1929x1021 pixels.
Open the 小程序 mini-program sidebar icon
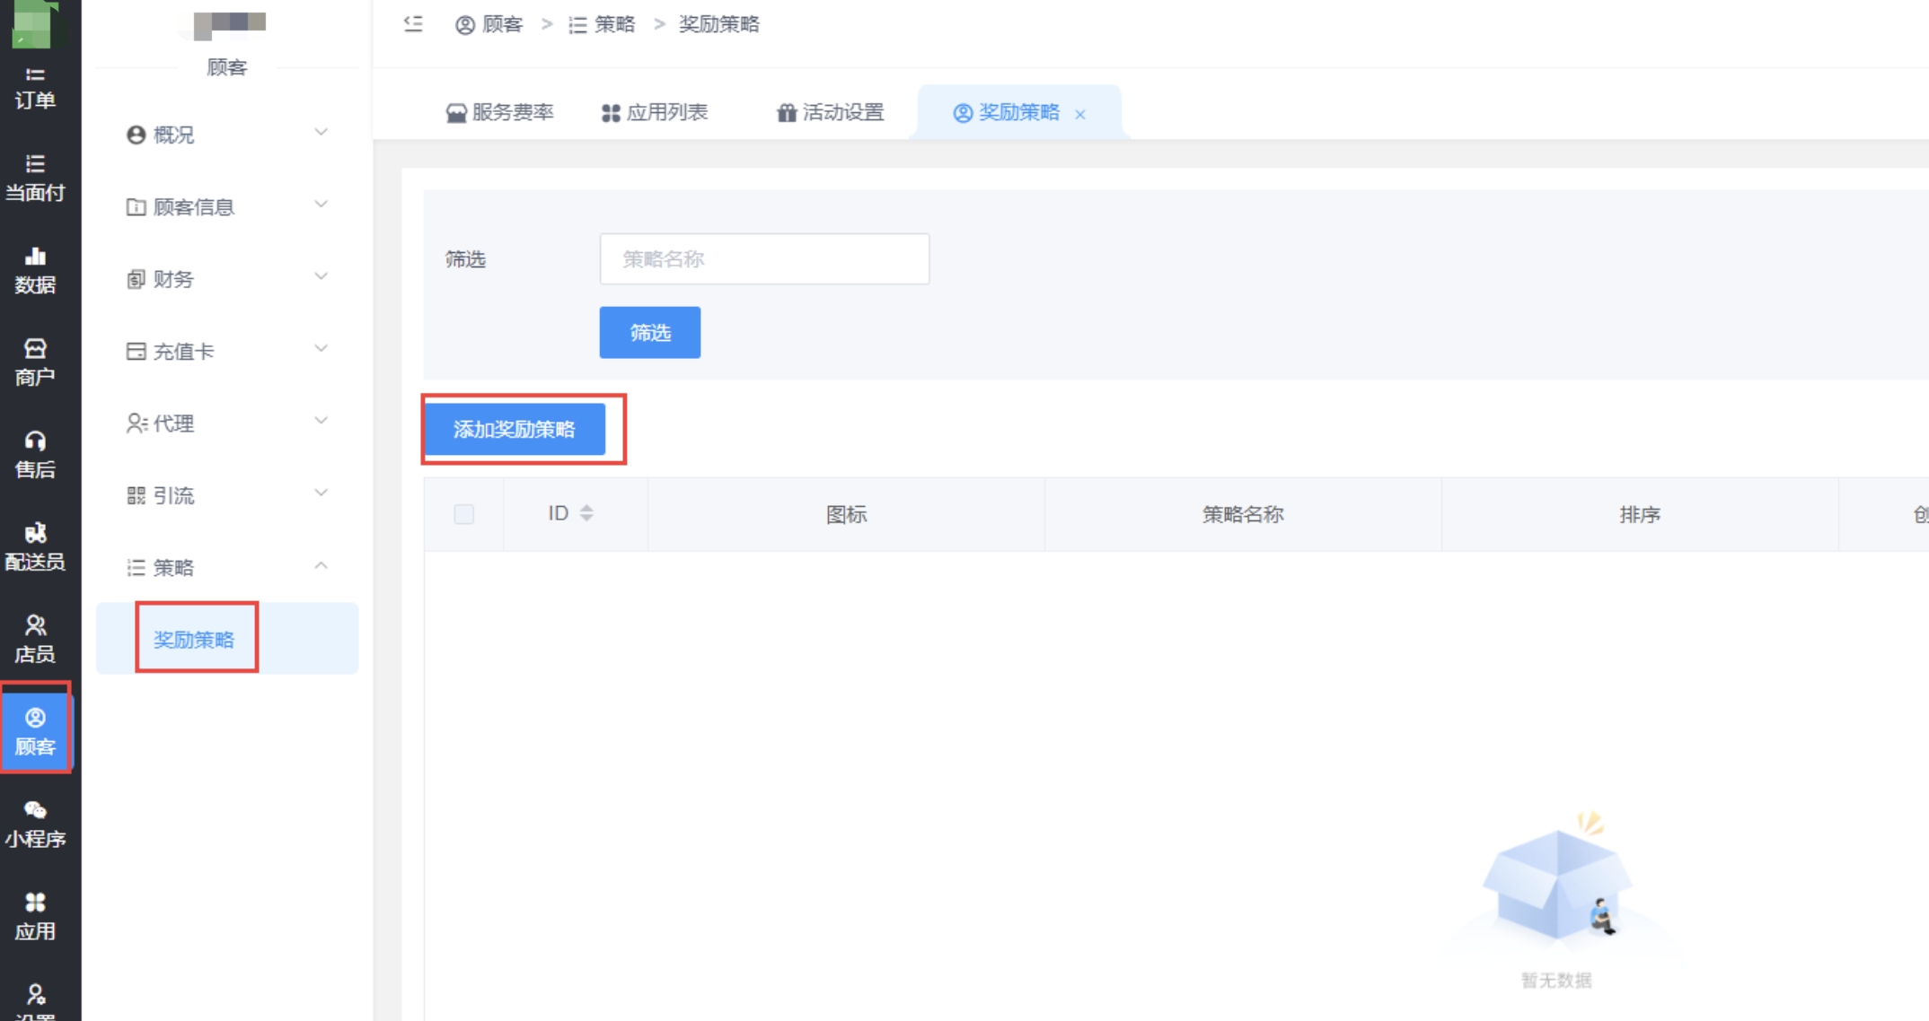35,825
